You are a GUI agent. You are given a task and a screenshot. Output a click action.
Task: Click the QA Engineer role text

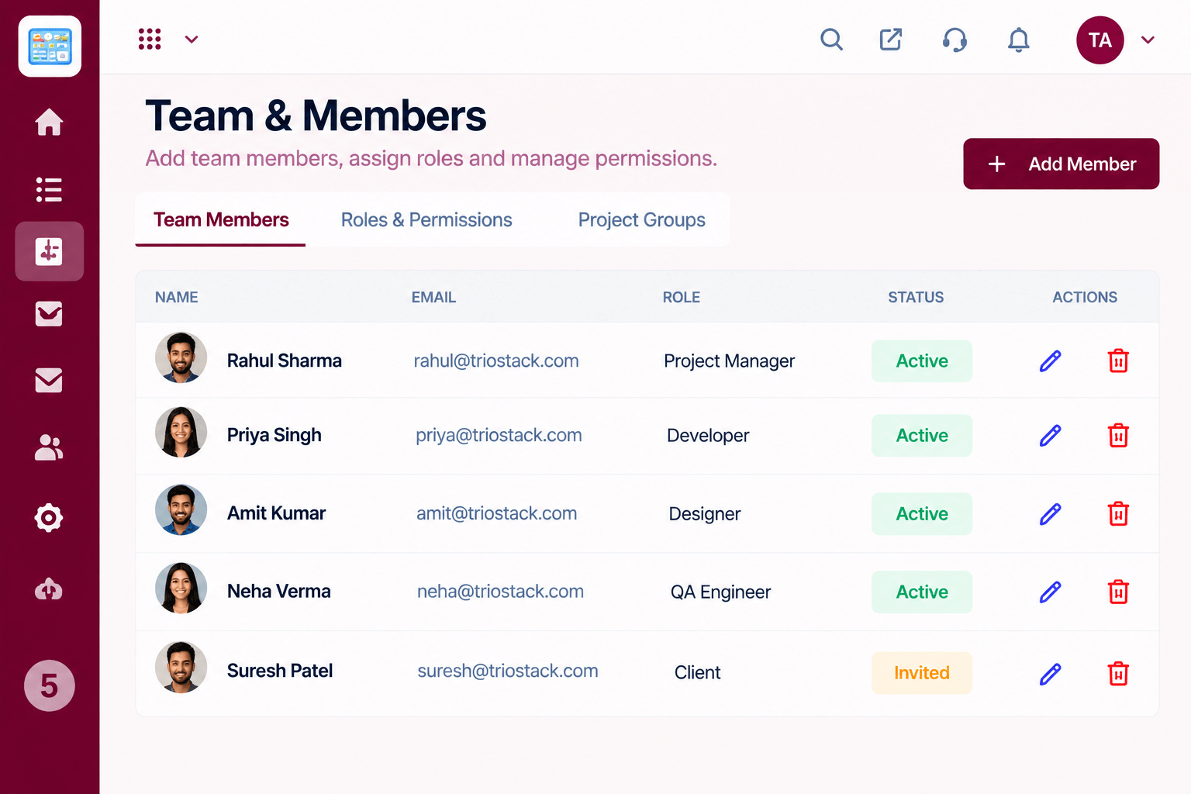(720, 592)
